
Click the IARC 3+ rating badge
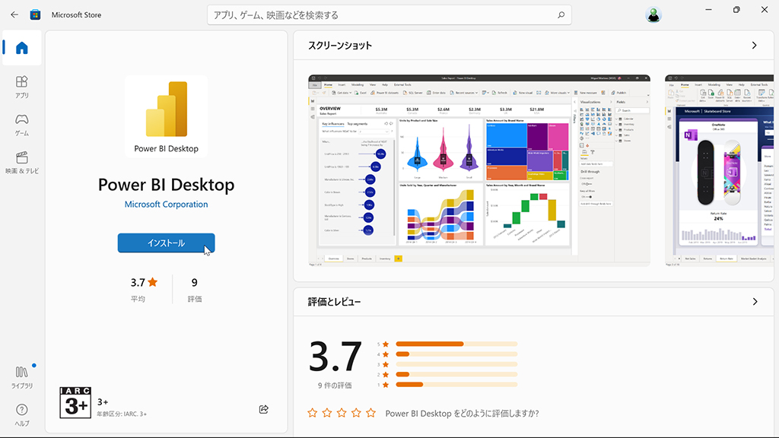coord(75,402)
